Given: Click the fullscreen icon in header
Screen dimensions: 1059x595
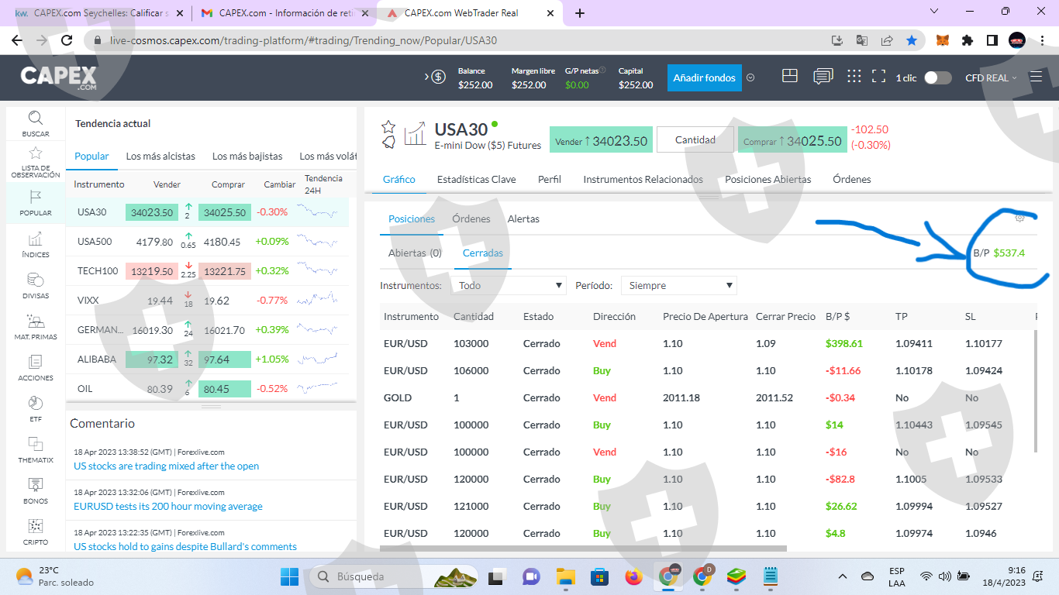Looking at the screenshot, I should click(878, 77).
